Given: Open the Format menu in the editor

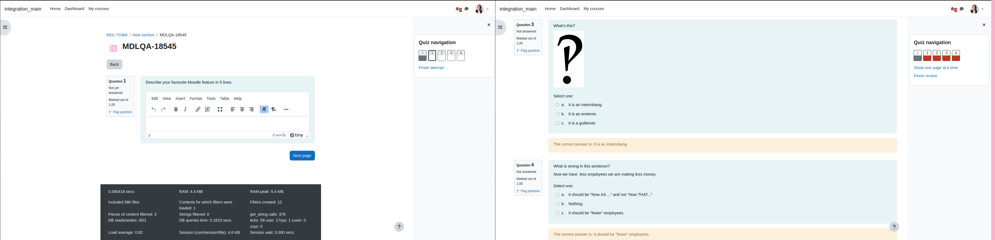Looking at the screenshot, I should point(196,99).
